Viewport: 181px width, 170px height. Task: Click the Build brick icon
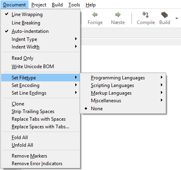(165, 15)
